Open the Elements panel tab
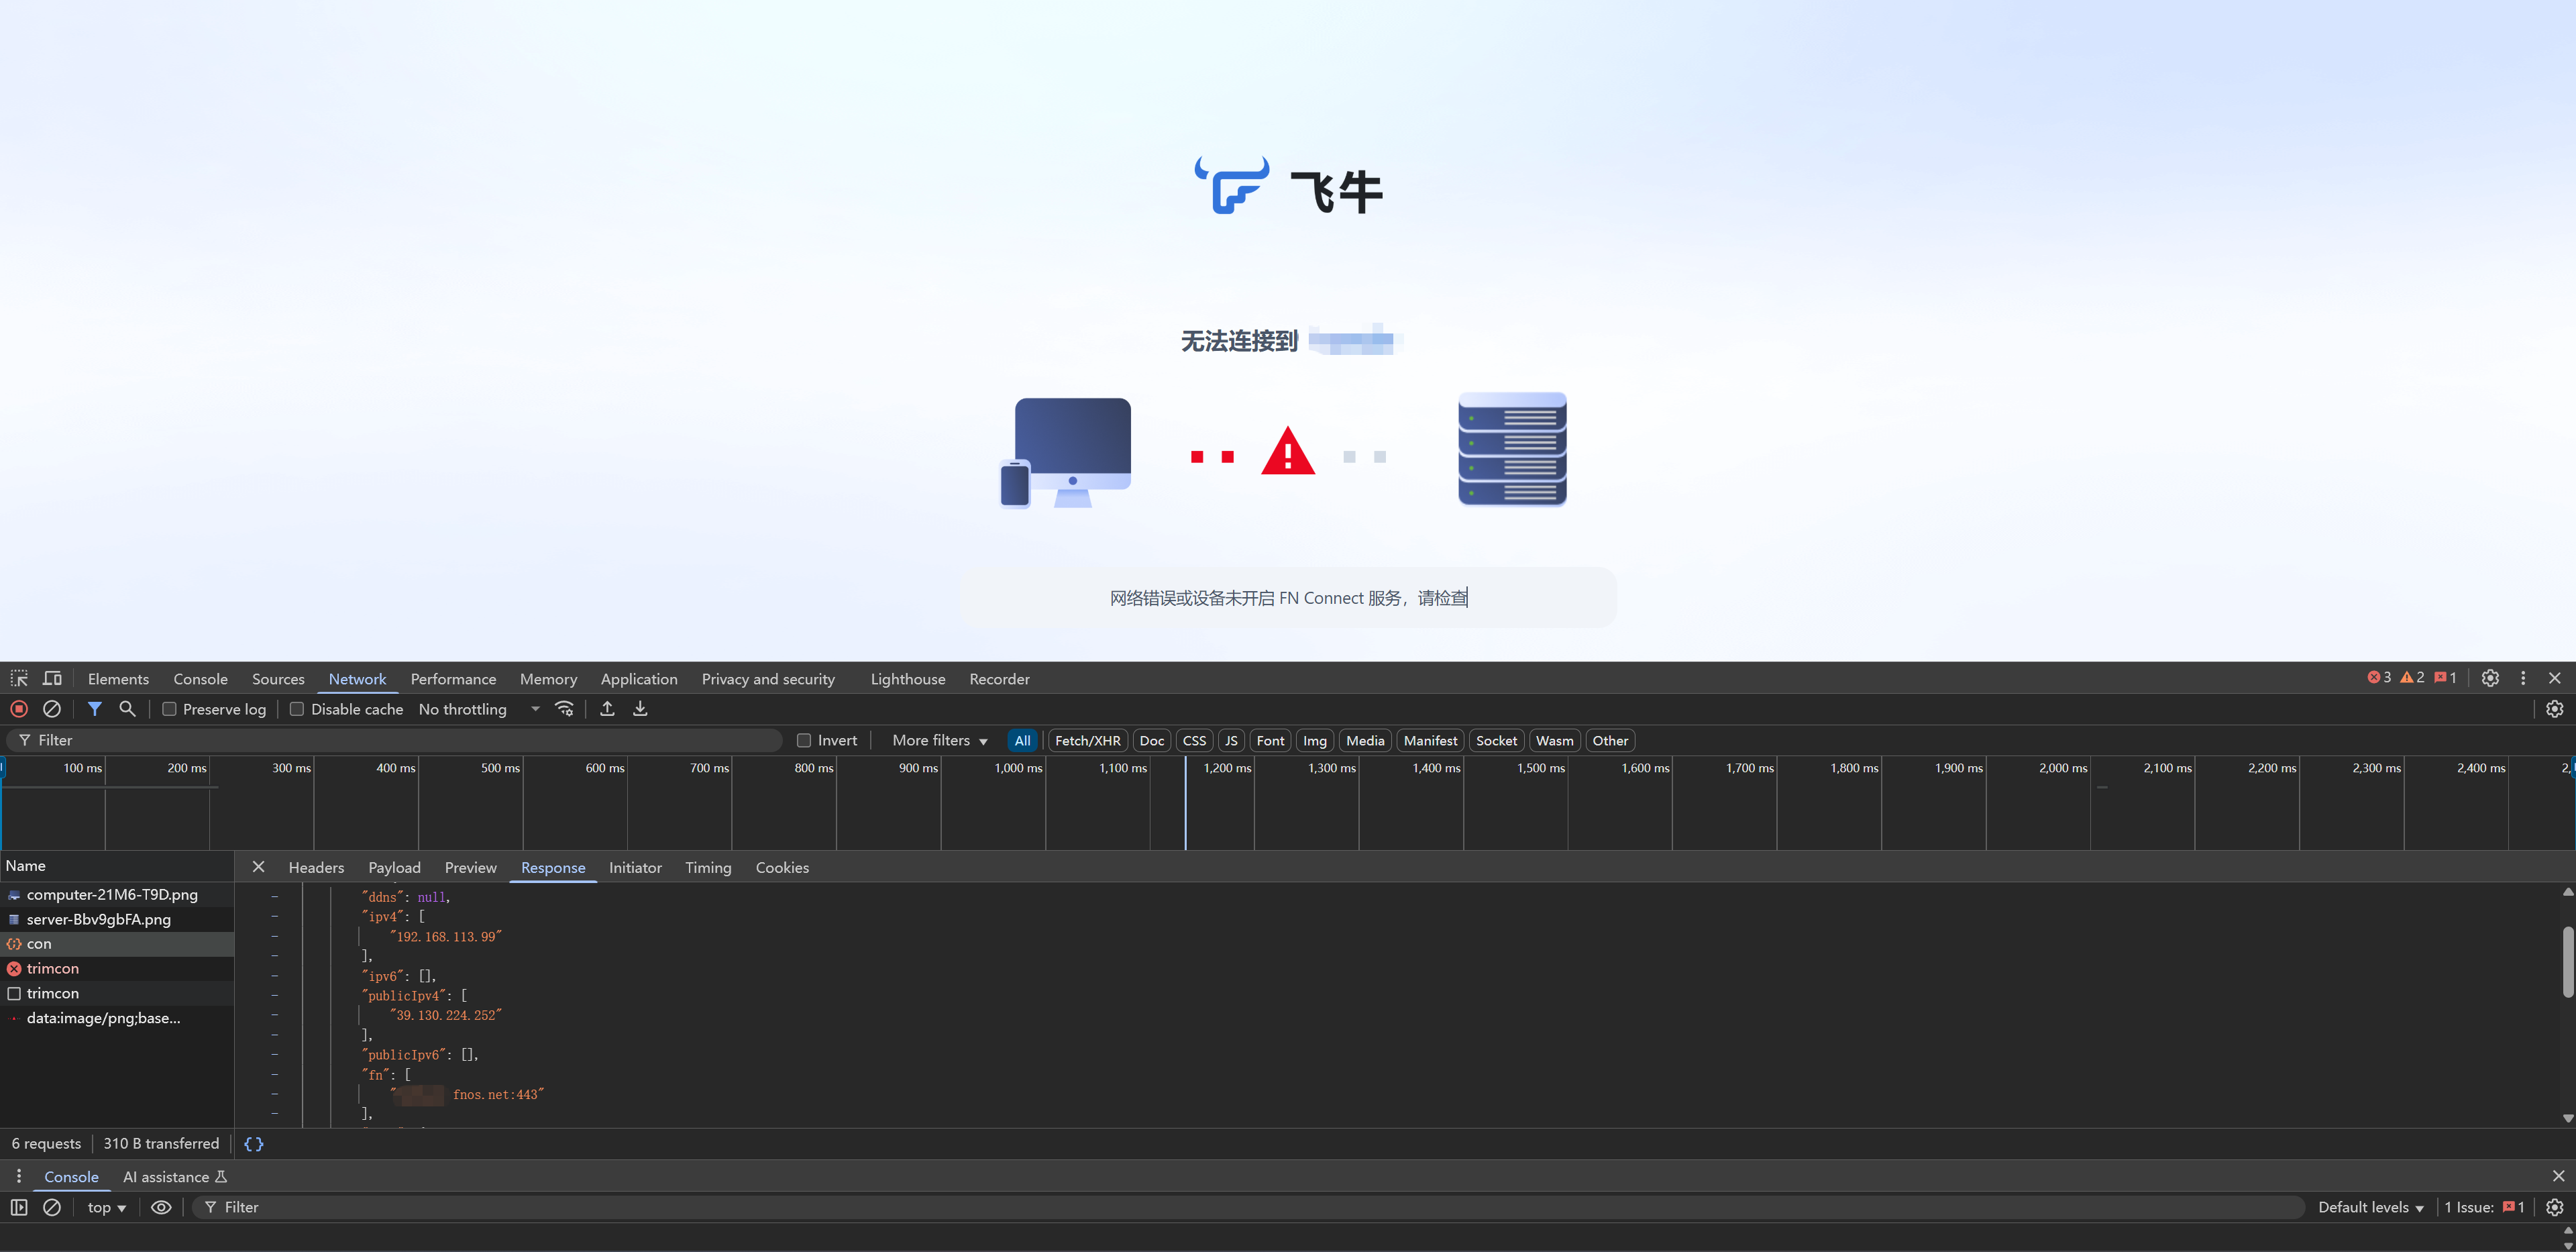The width and height of the screenshot is (2576, 1252). 118,679
